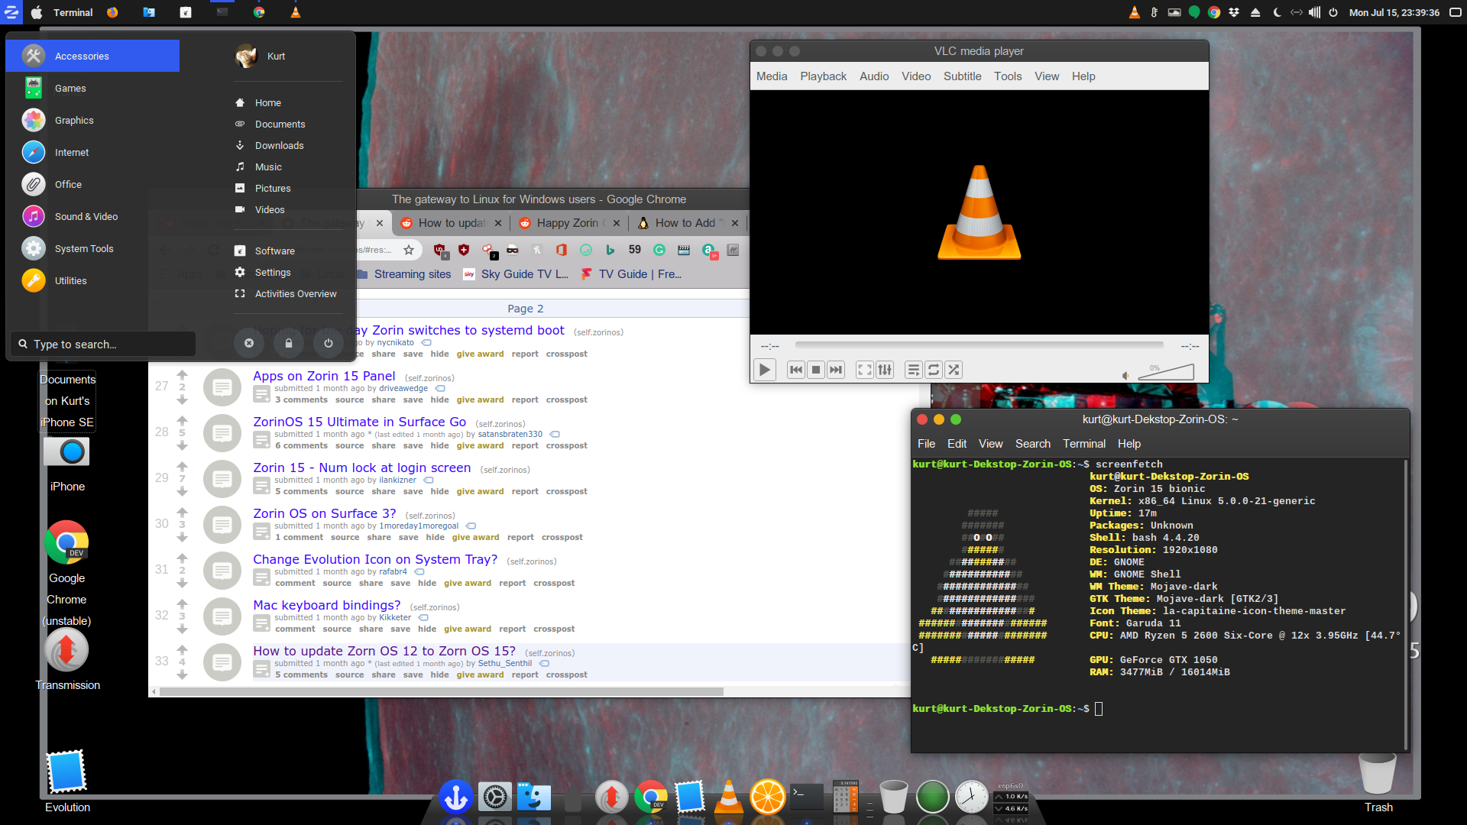Toggle VLC loop/repeat mode
The image size is (1467, 825).
[934, 370]
